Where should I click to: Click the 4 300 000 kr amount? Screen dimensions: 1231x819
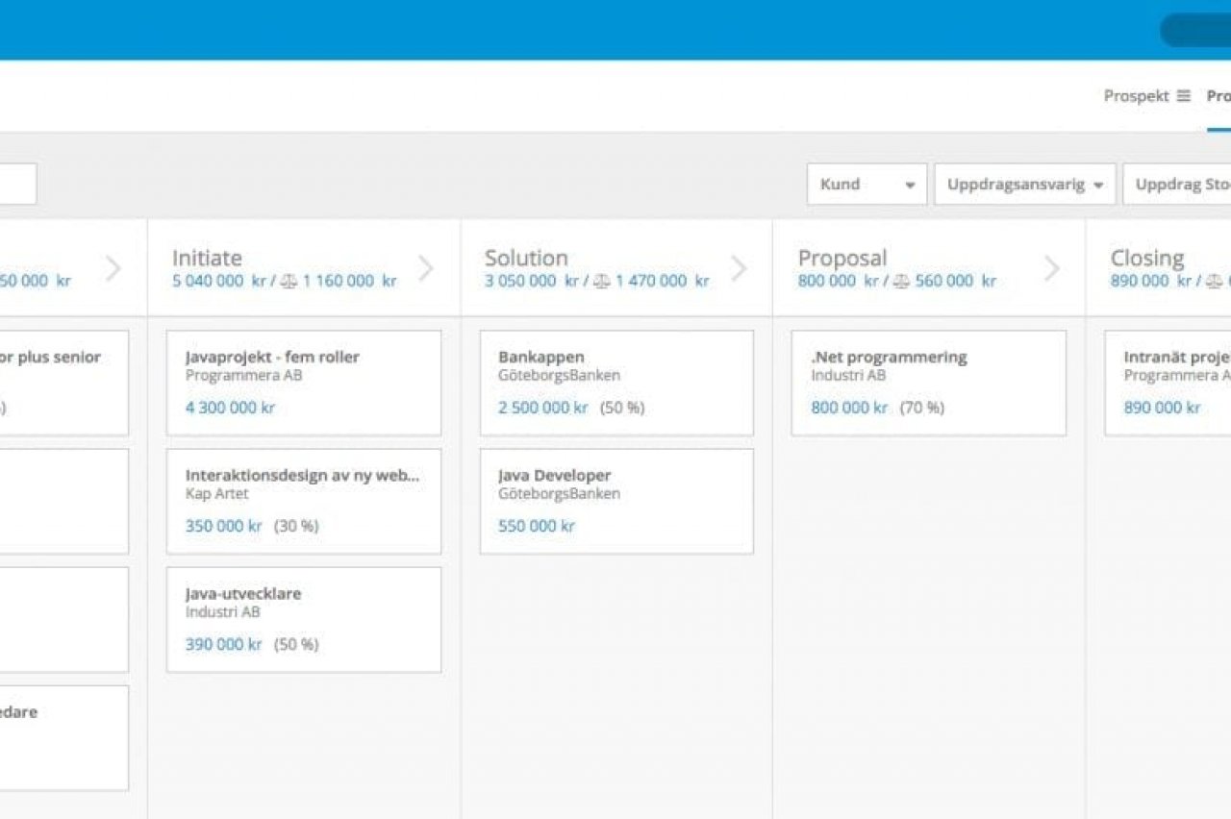click(x=230, y=408)
